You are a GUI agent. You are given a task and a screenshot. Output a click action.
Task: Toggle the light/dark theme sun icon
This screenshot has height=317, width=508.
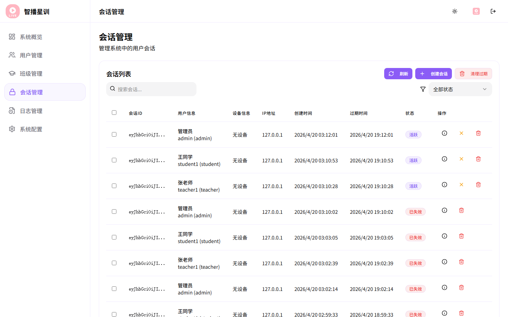coord(455,11)
